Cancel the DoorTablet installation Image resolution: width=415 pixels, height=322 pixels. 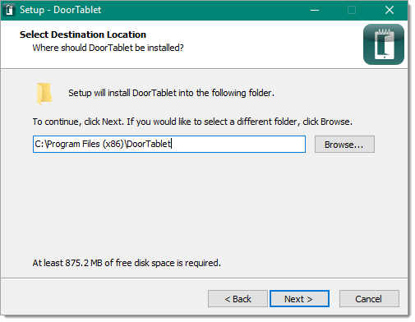(x=369, y=299)
